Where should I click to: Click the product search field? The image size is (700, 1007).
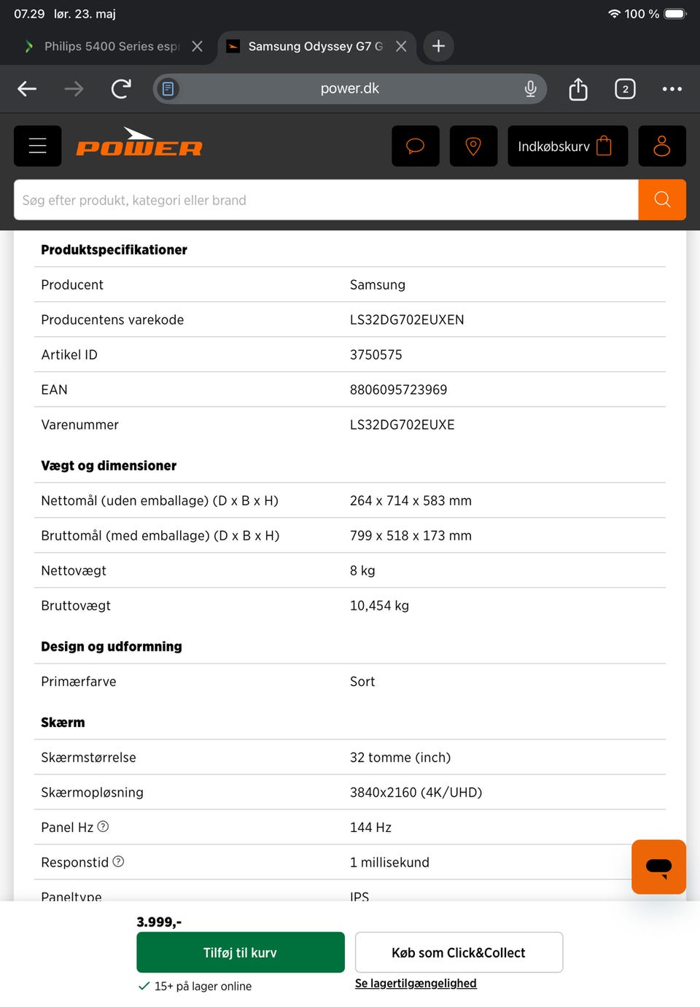326,200
